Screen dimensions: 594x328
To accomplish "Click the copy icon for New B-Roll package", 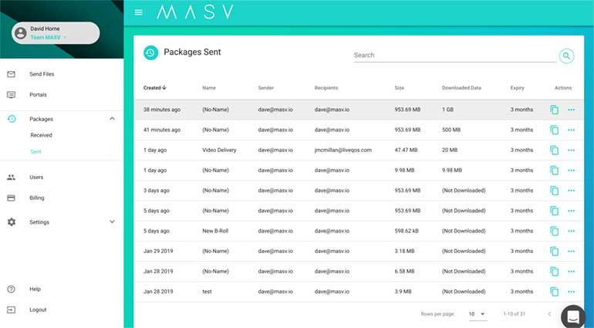I will click(554, 231).
